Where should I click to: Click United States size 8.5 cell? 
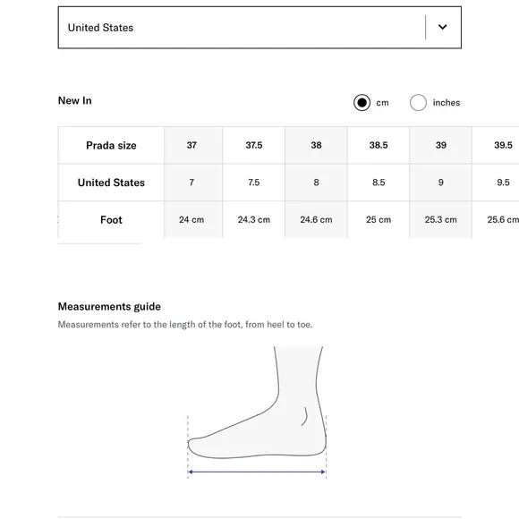click(379, 183)
